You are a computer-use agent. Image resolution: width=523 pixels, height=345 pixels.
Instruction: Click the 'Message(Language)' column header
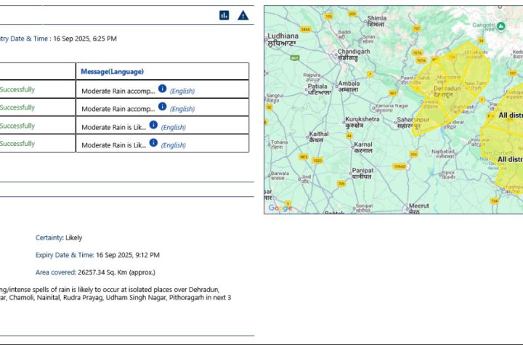coord(112,71)
